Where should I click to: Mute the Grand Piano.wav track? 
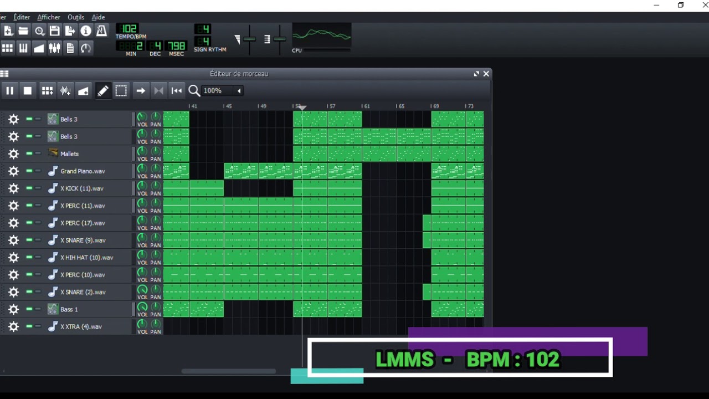pos(29,171)
